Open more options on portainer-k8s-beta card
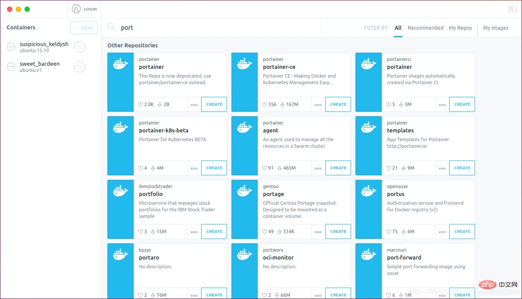Image resolution: width=522 pixels, height=299 pixels. (194, 168)
